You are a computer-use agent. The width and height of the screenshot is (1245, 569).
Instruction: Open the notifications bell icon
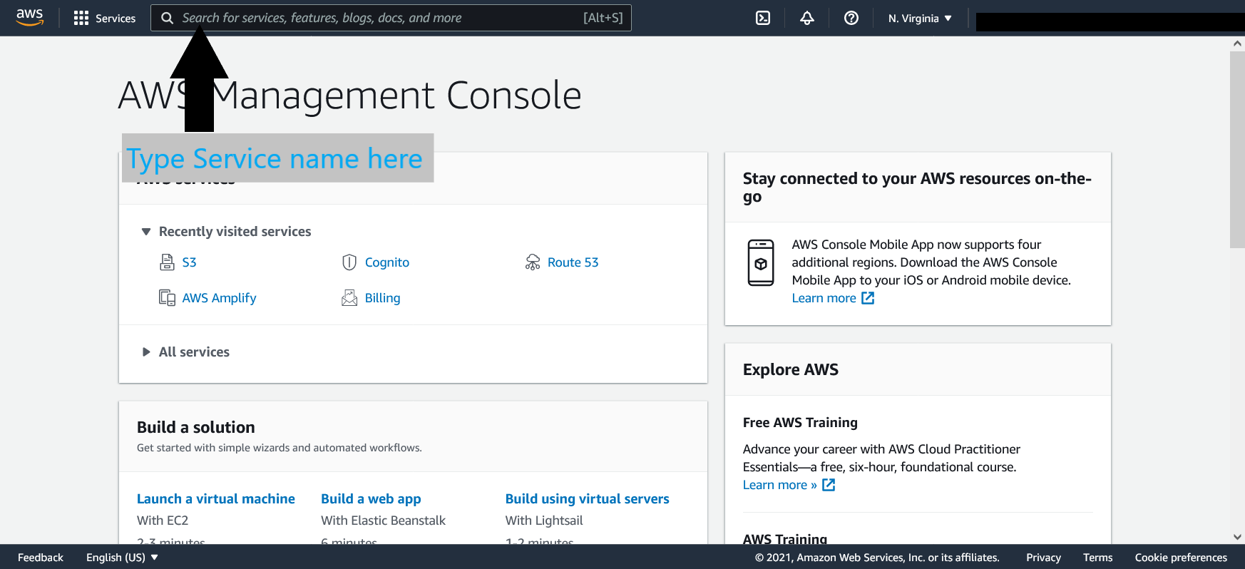[807, 18]
